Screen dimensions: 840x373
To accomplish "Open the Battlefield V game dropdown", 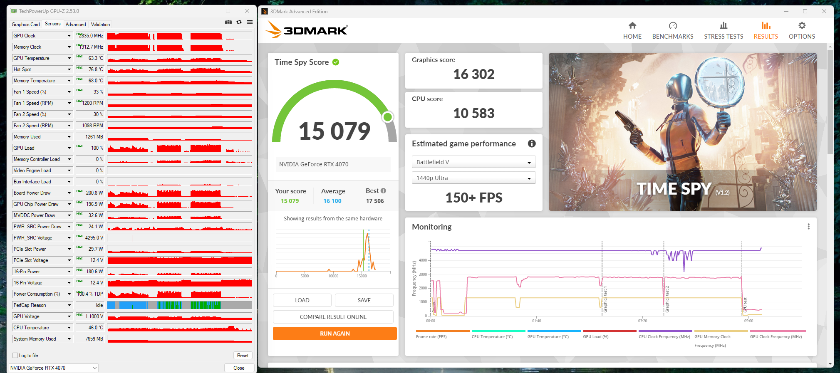I will click(473, 162).
